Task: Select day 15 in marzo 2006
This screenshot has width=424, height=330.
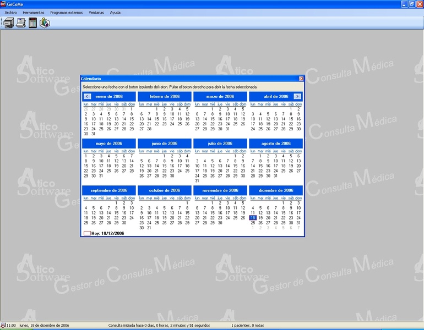Action: [213, 119]
